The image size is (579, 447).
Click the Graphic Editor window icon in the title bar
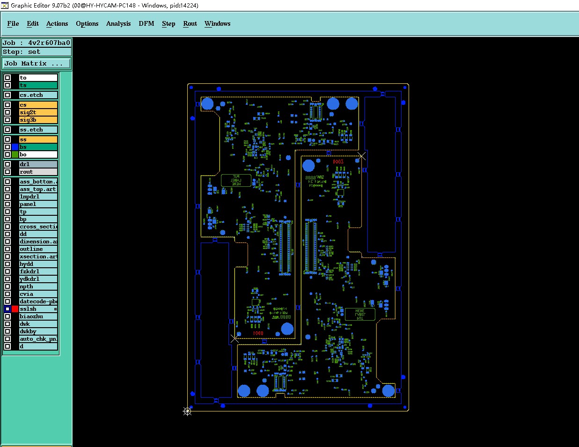(x=5, y=5)
